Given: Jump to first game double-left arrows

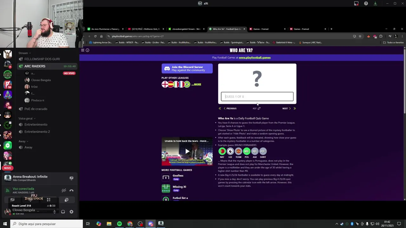Looking at the screenshot, I should (220, 108).
